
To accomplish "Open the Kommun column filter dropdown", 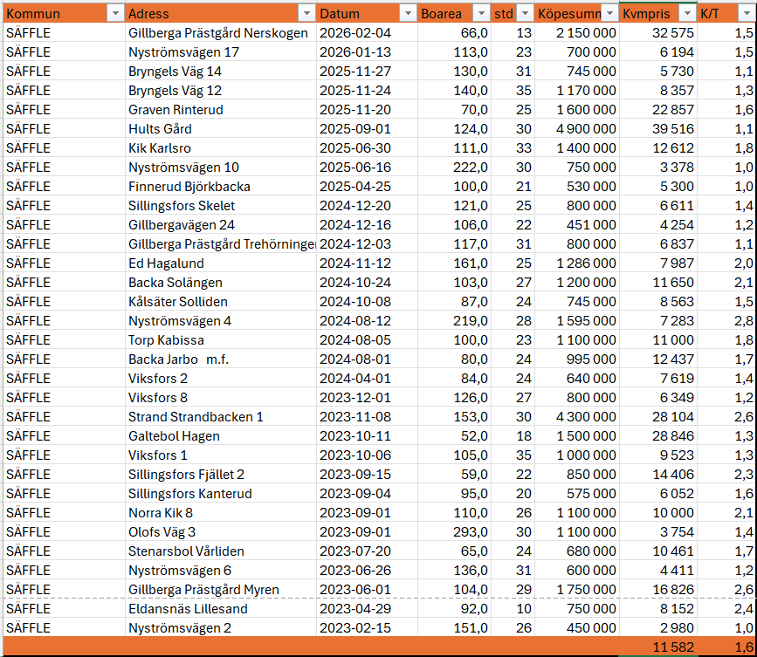I will (115, 14).
